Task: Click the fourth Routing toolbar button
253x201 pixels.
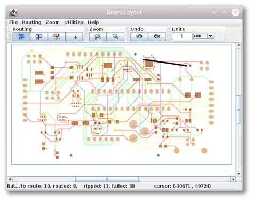Action: [x=74, y=37]
